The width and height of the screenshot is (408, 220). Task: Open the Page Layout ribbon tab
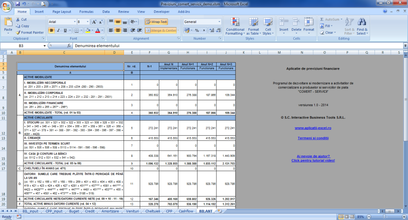click(x=62, y=12)
